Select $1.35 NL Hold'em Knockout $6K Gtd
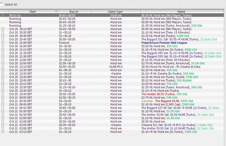 point(172,87)
